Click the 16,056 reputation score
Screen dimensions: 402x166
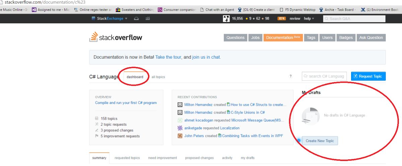click(237, 19)
